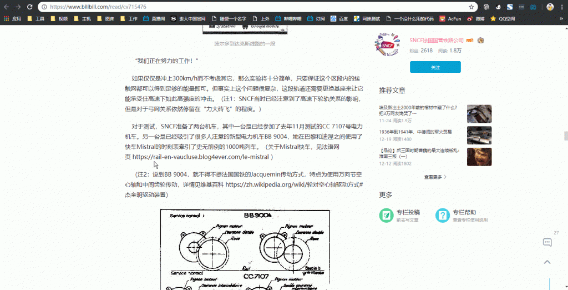Open the zh.wikipedia.org 轮对空心轴驱动方式 link
Image resolution: width=568 pixels, height=290 pixels.
point(294,185)
